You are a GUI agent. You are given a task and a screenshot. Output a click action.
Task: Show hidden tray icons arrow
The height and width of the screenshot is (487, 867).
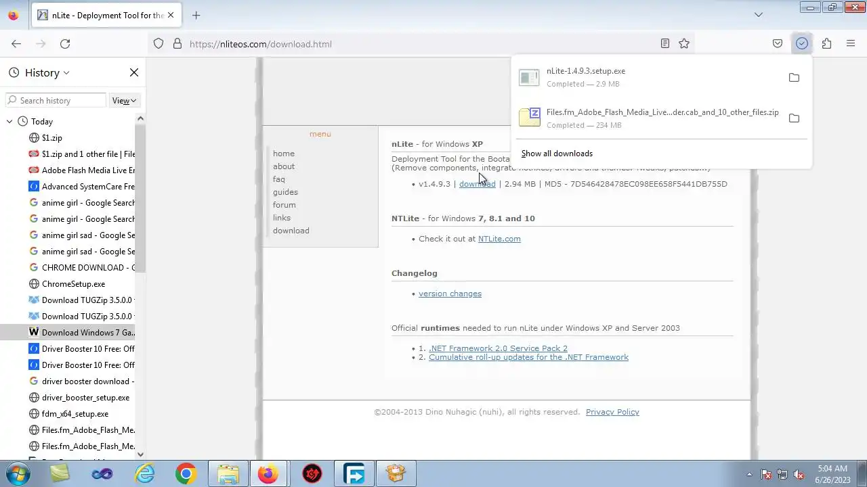(x=749, y=474)
